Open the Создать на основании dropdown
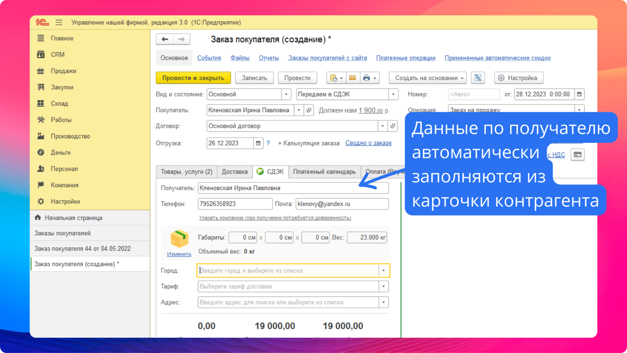Image resolution: width=627 pixels, height=353 pixels. (x=428, y=78)
